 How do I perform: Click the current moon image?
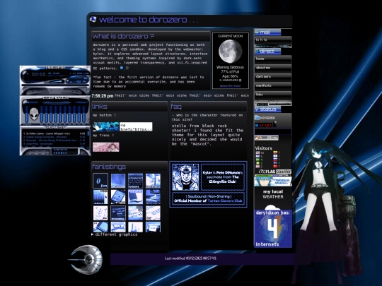point(230,52)
